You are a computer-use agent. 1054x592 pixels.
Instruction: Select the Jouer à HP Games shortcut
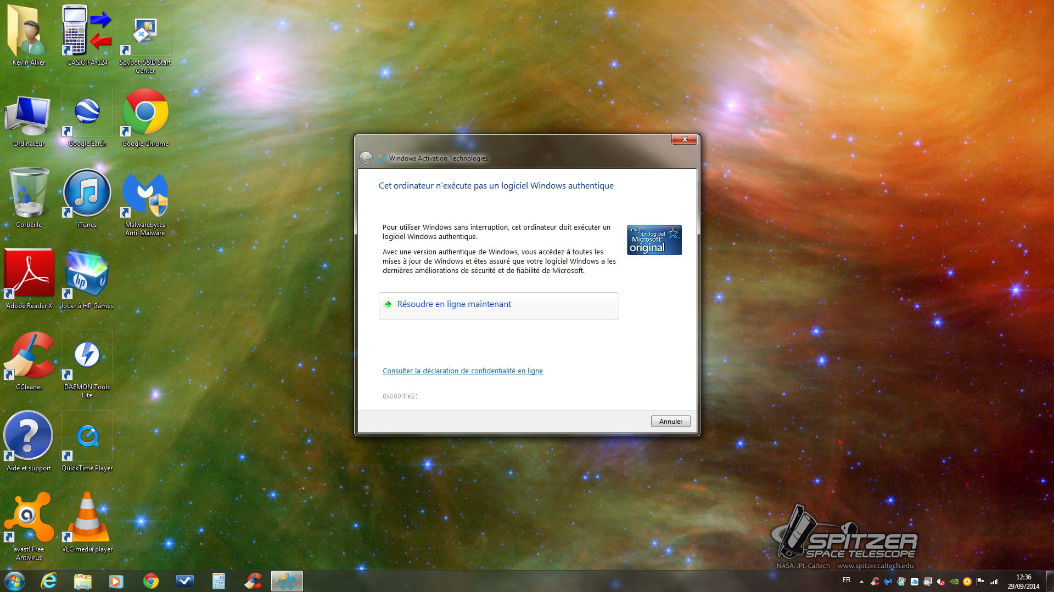[x=87, y=280]
